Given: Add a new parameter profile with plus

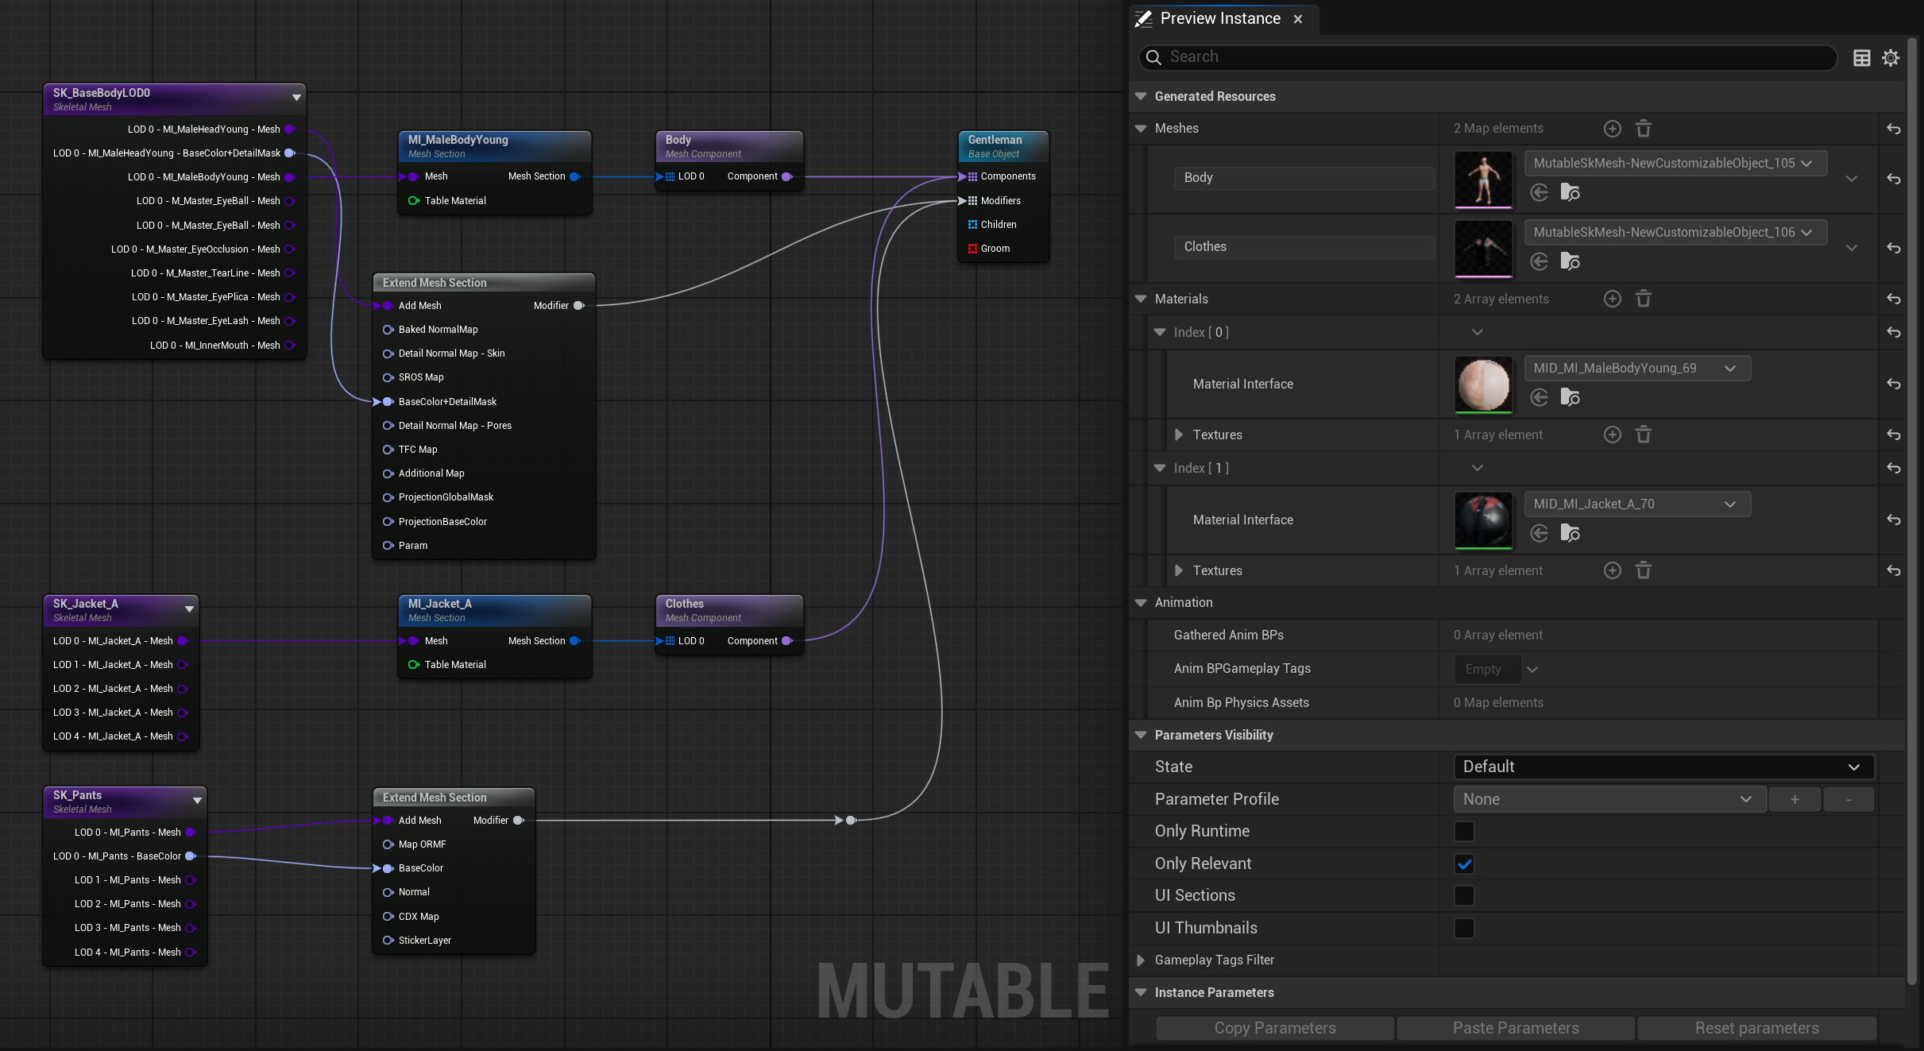Looking at the screenshot, I should coord(1795,799).
